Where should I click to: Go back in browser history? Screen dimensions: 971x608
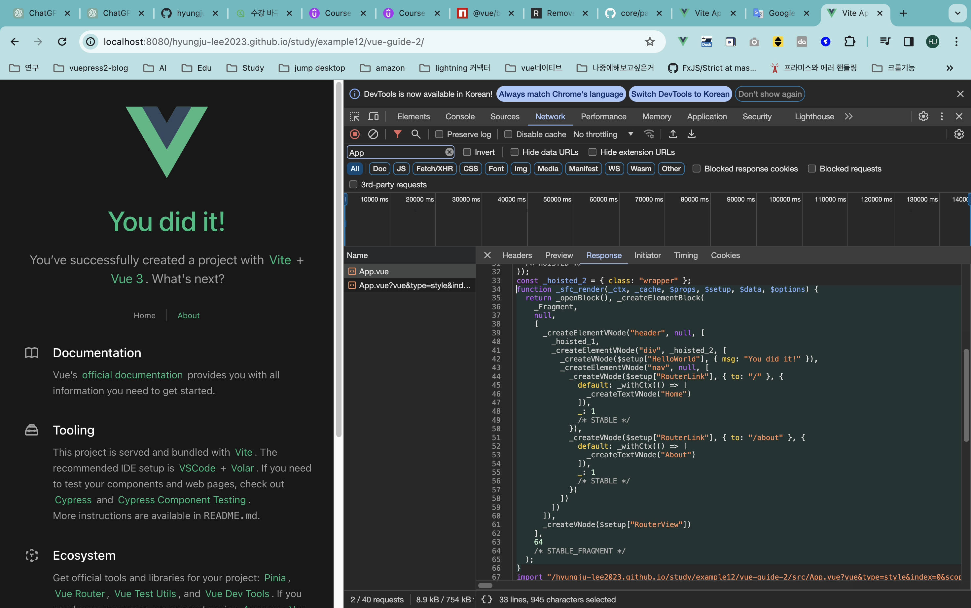15,41
